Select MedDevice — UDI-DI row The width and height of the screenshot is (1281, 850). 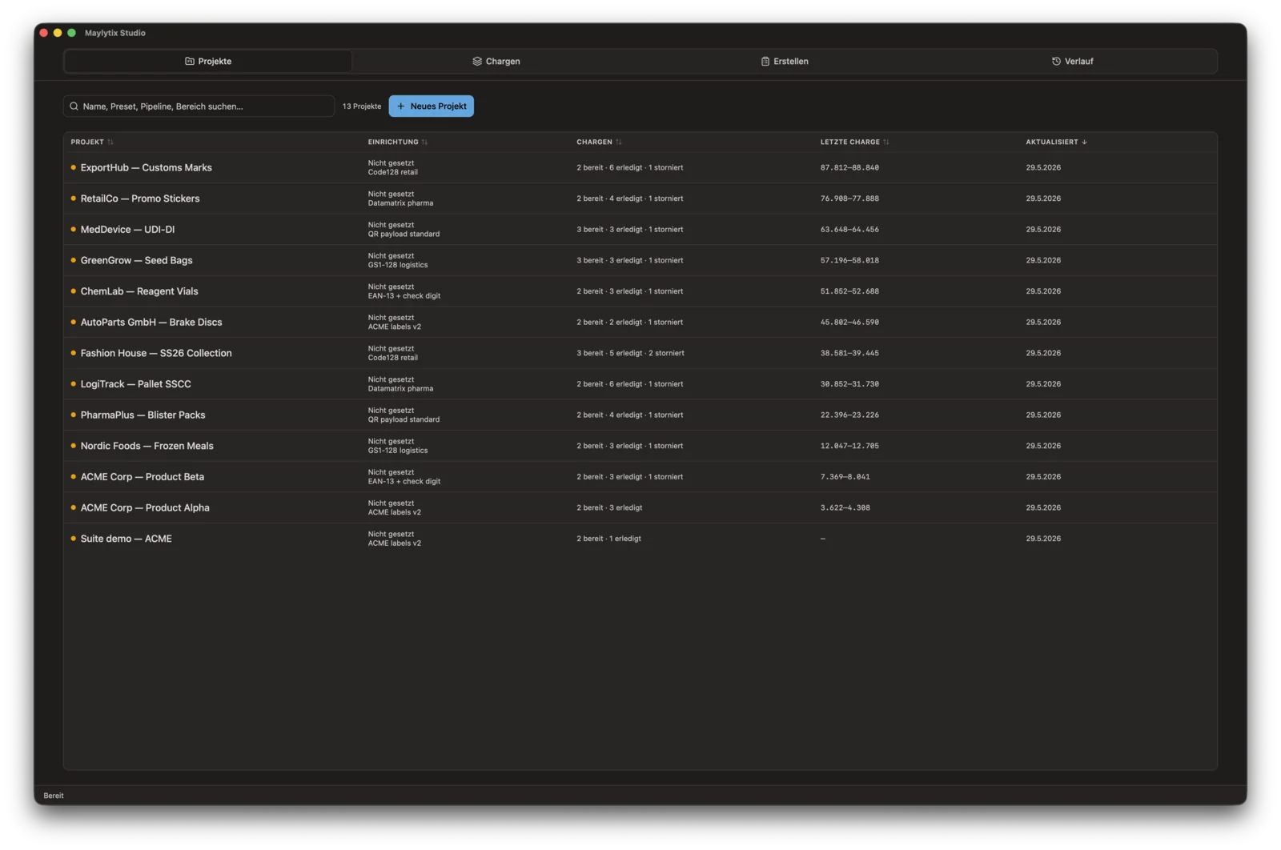point(640,229)
